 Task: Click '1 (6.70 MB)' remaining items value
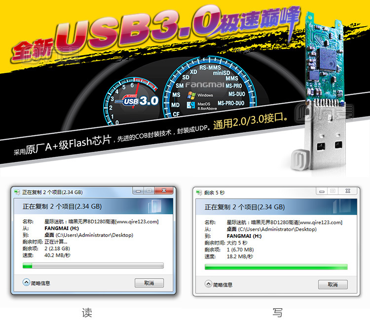coord(240,250)
